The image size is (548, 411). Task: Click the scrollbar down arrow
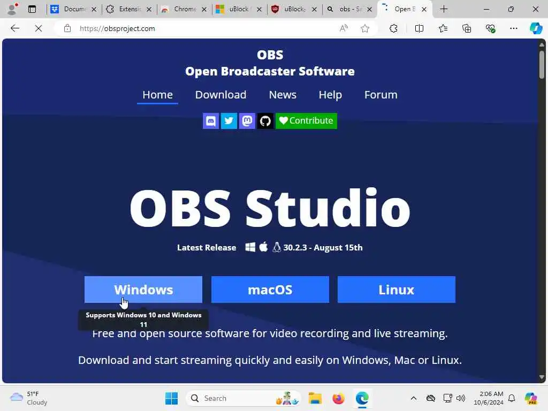pos(542,377)
